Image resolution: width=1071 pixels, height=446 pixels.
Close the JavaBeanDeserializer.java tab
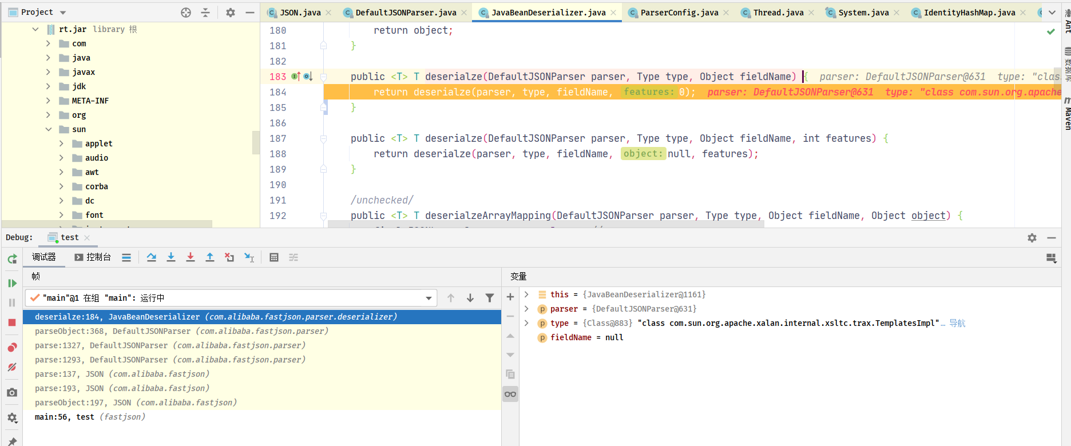pos(613,13)
